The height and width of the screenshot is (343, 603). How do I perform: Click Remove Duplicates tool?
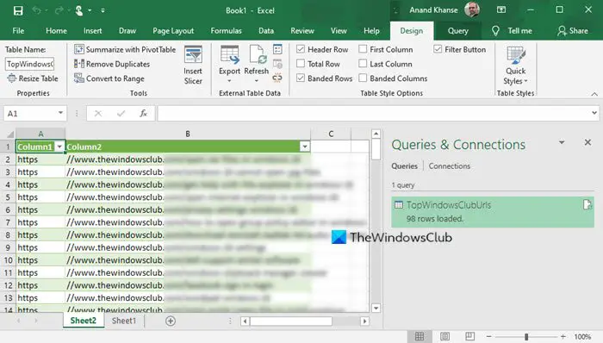click(x=112, y=64)
